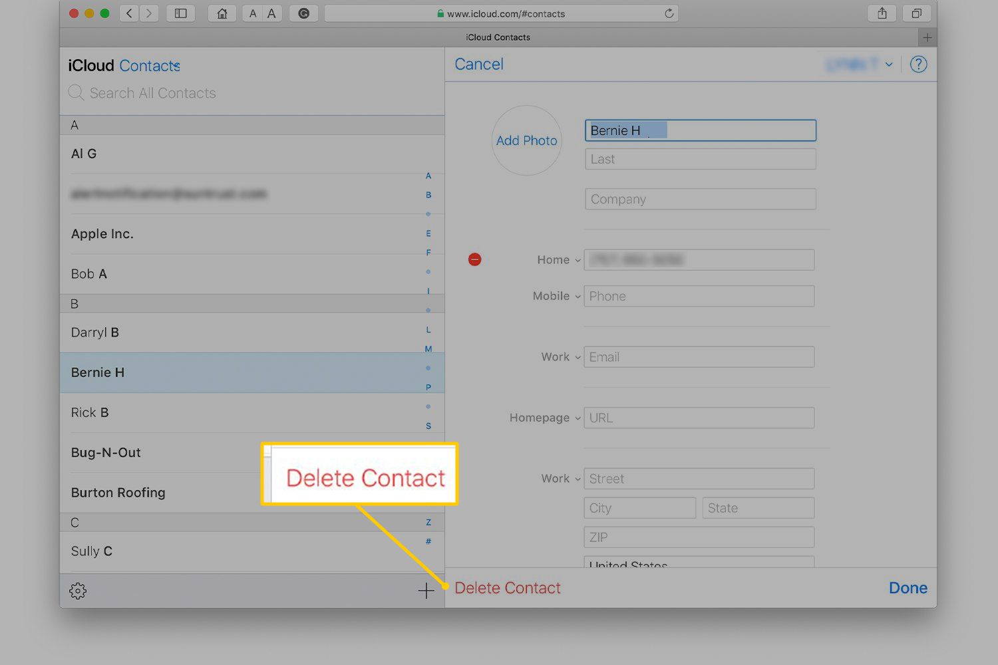998x665 pixels.
Task: Click the Company field
Action: [701, 199]
